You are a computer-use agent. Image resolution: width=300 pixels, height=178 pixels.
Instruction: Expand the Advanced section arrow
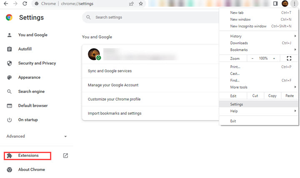tap(65, 136)
